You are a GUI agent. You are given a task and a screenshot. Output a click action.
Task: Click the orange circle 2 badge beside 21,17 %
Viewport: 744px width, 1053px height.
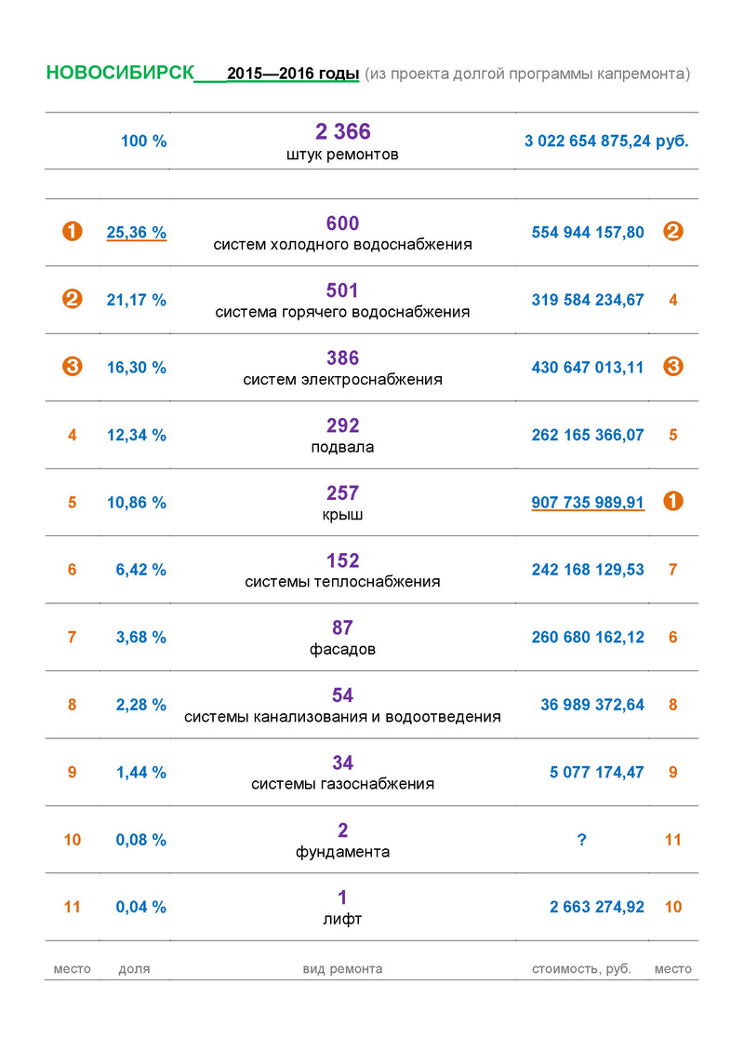point(73,300)
